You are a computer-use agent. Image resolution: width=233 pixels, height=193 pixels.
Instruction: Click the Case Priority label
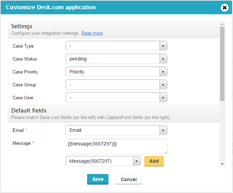[25, 72]
